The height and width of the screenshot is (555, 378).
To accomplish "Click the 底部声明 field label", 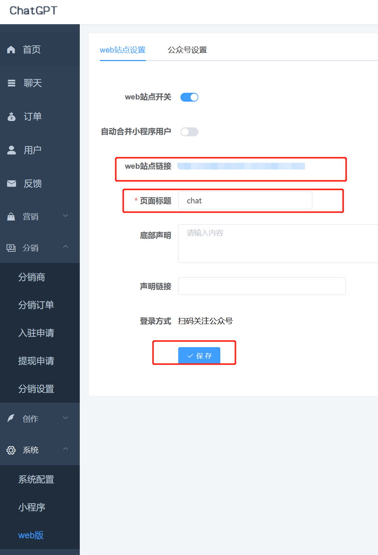I will 155,235.
